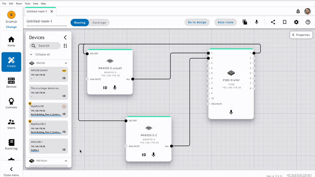
Task: Click Auto route button
Action: [226, 22]
